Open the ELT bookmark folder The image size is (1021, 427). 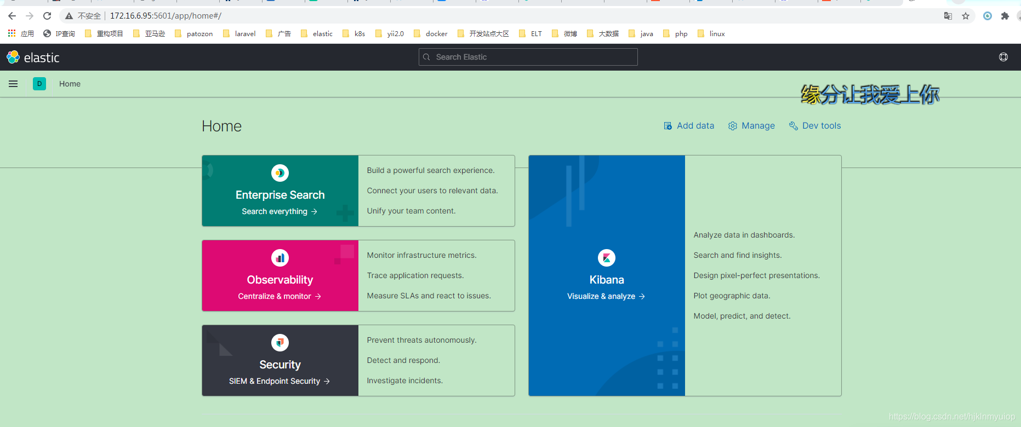click(x=531, y=33)
